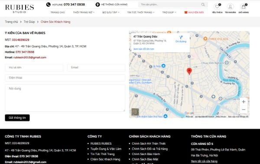Screen dimensions: 260x164
Task: Open Tin Tức Thời Trang footer link
Action: point(102,154)
